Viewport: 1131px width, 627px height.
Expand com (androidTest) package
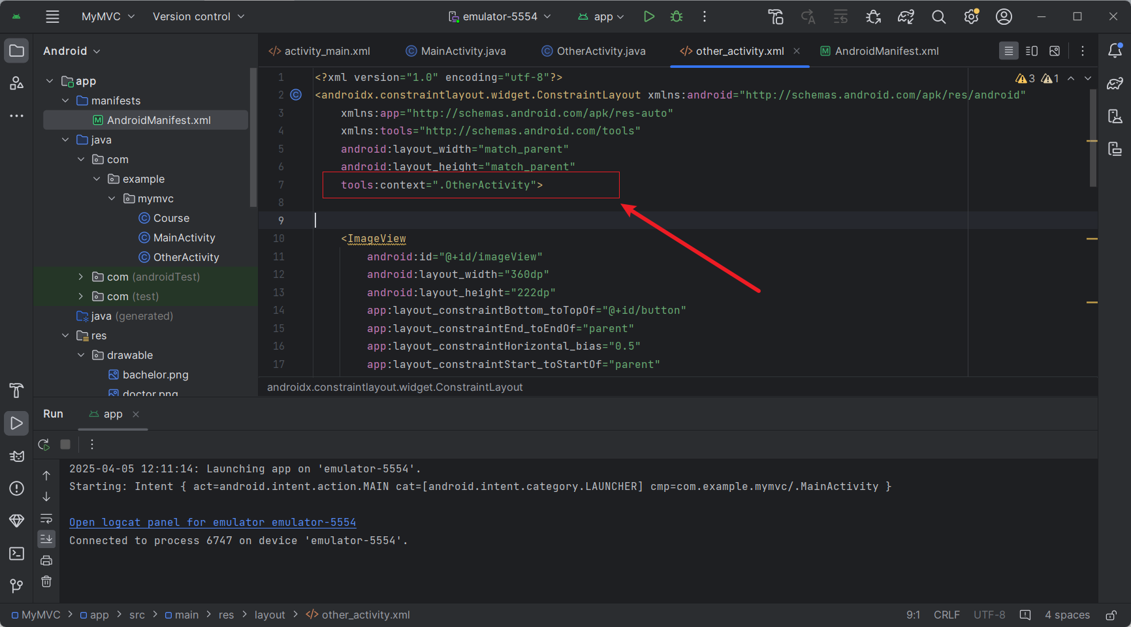click(x=81, y=277)
